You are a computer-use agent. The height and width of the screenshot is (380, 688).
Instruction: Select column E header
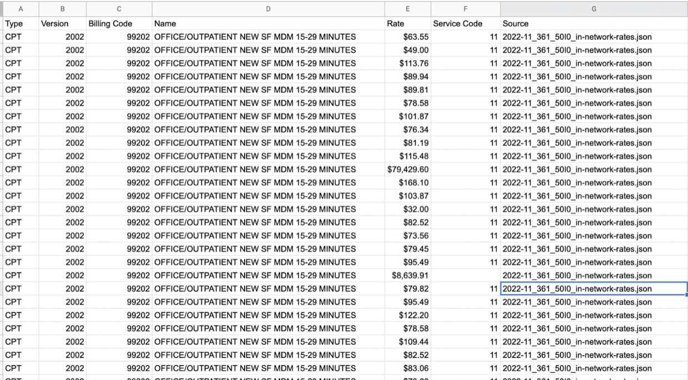coord(408,9)
